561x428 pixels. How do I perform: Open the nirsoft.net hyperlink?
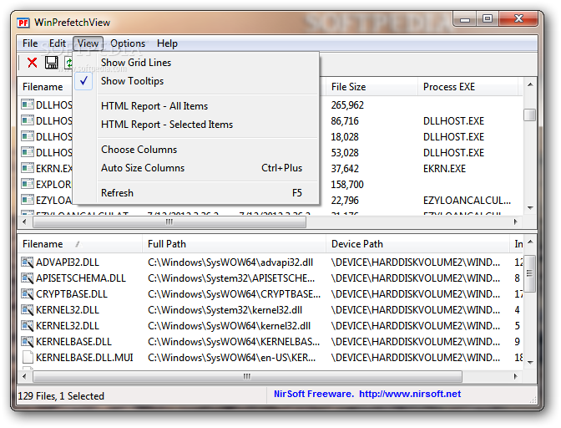click(x=410, y=394)
